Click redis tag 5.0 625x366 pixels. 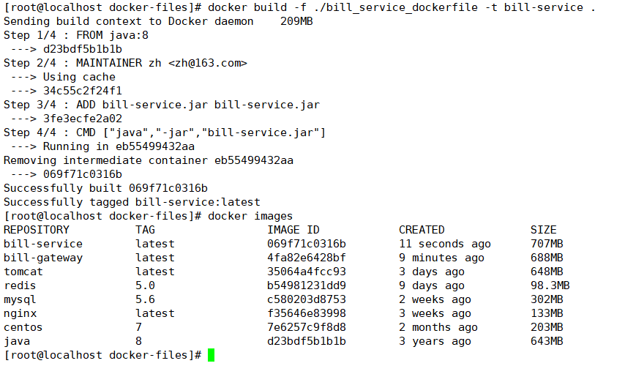145,285
